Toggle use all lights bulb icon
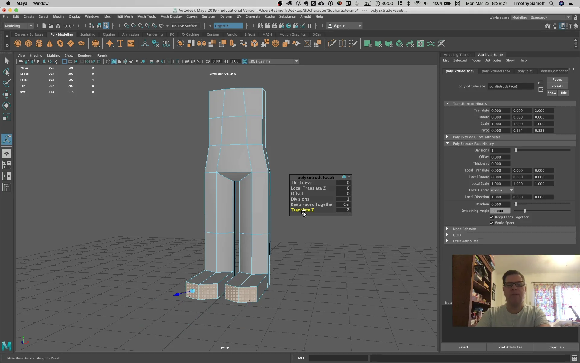 click(137, 61)
